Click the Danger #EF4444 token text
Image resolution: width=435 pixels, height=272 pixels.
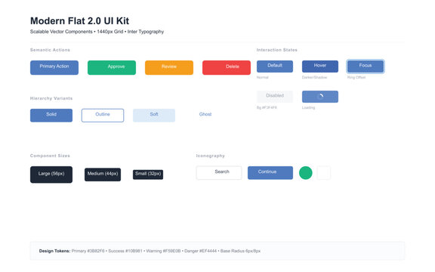(x=200, y=251)
